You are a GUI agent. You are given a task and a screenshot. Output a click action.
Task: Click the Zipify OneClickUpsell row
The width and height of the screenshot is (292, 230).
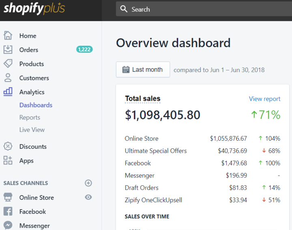click(x=202, y=200)
